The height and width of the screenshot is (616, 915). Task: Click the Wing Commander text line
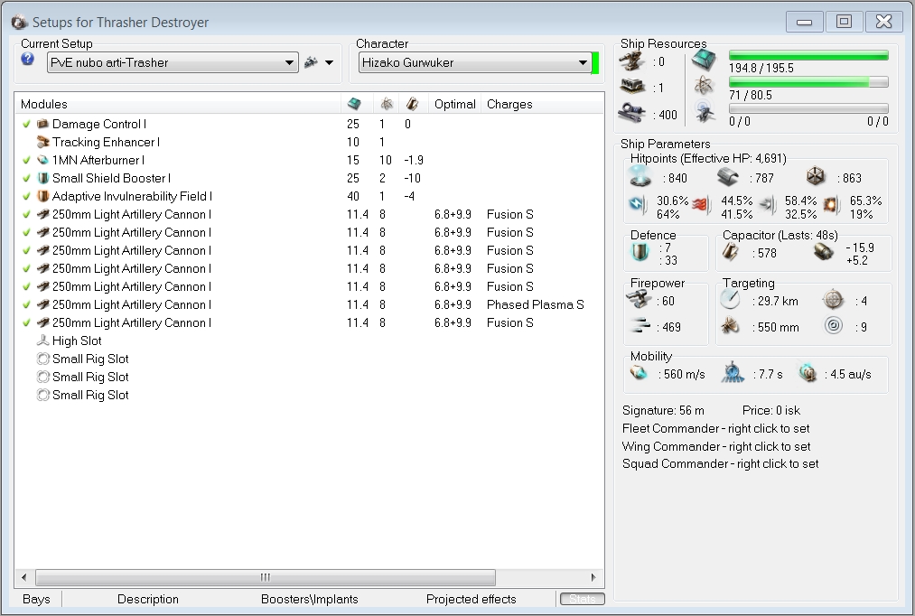point(716,446)
